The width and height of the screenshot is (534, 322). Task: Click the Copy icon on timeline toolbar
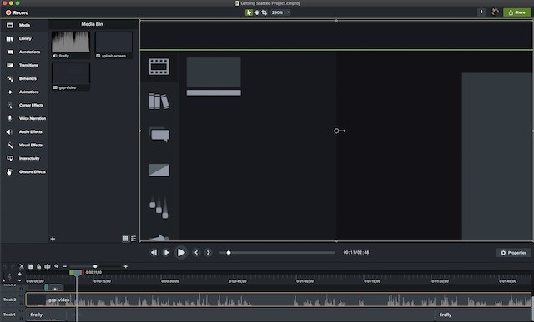[x=30, y=266]
